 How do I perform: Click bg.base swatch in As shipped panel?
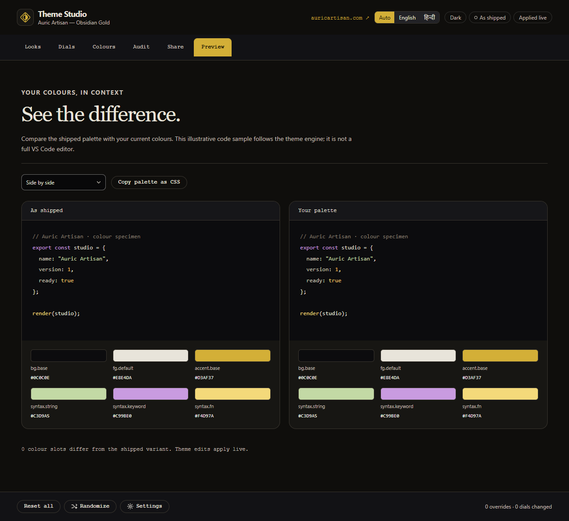[x=68, y=356]
